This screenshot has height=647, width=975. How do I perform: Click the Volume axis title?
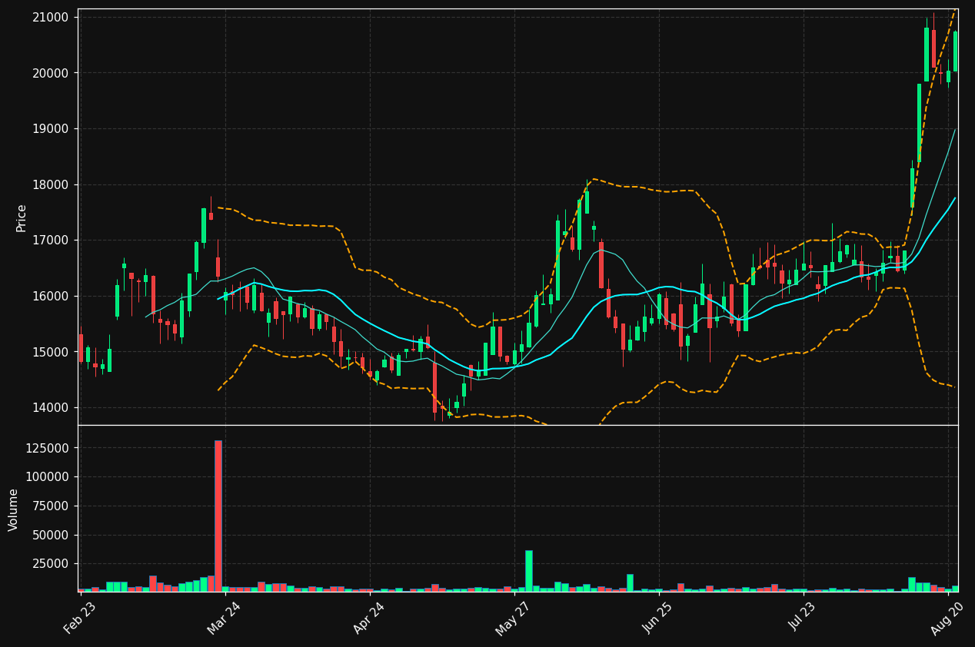pyautogui.click(x=14, y=509)
